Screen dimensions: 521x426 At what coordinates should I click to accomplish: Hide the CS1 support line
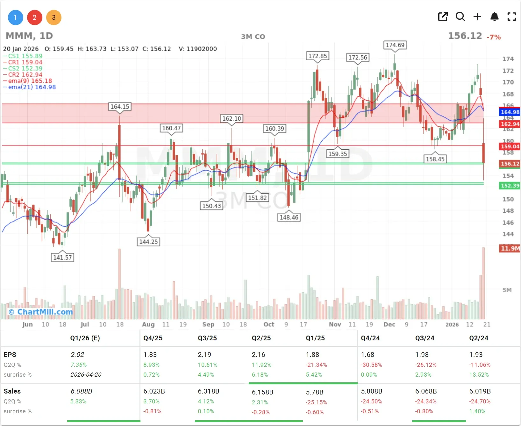pyautogui.click(x=22, y=56)
